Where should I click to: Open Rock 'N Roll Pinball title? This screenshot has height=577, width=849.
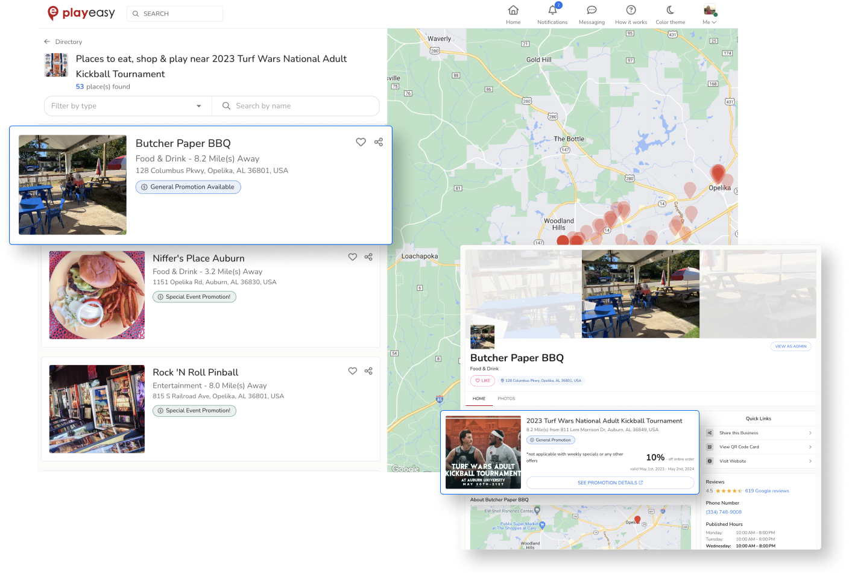pyautogui.click(x=195, y=372)
